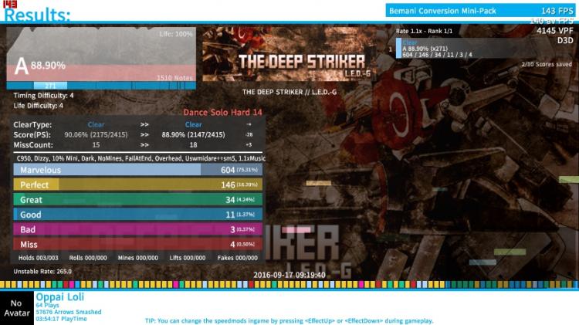Screen dimensions: 579x325
Task: Click 'Mines 000/000' counter
Action: (x=137, y=258)
